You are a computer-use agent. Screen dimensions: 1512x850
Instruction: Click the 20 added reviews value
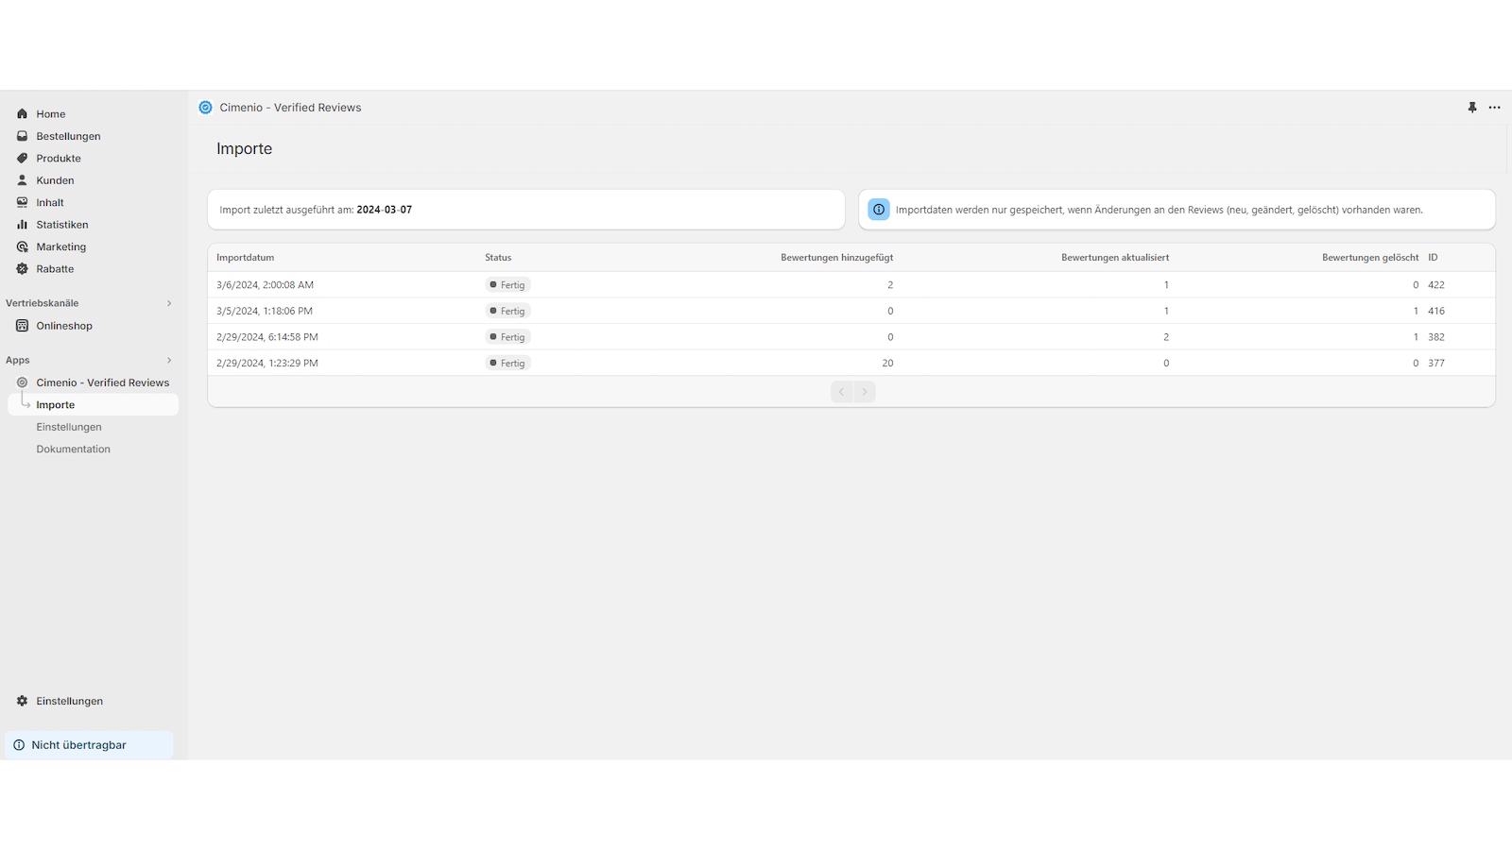click(887, 363)
